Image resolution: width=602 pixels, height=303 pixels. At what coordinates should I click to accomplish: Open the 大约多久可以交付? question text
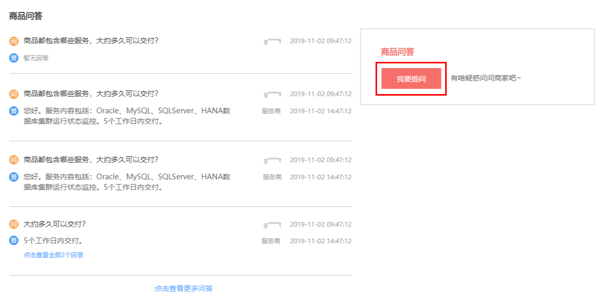click(55, 224)
